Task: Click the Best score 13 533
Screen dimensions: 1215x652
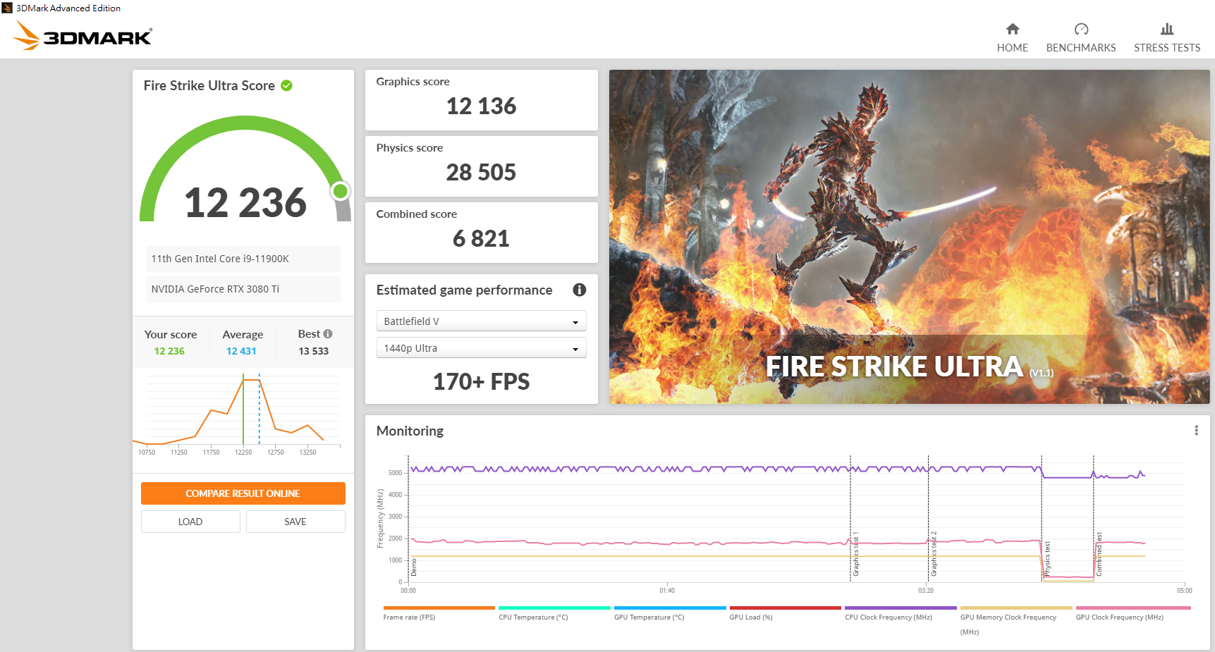Action: point(313,351)
